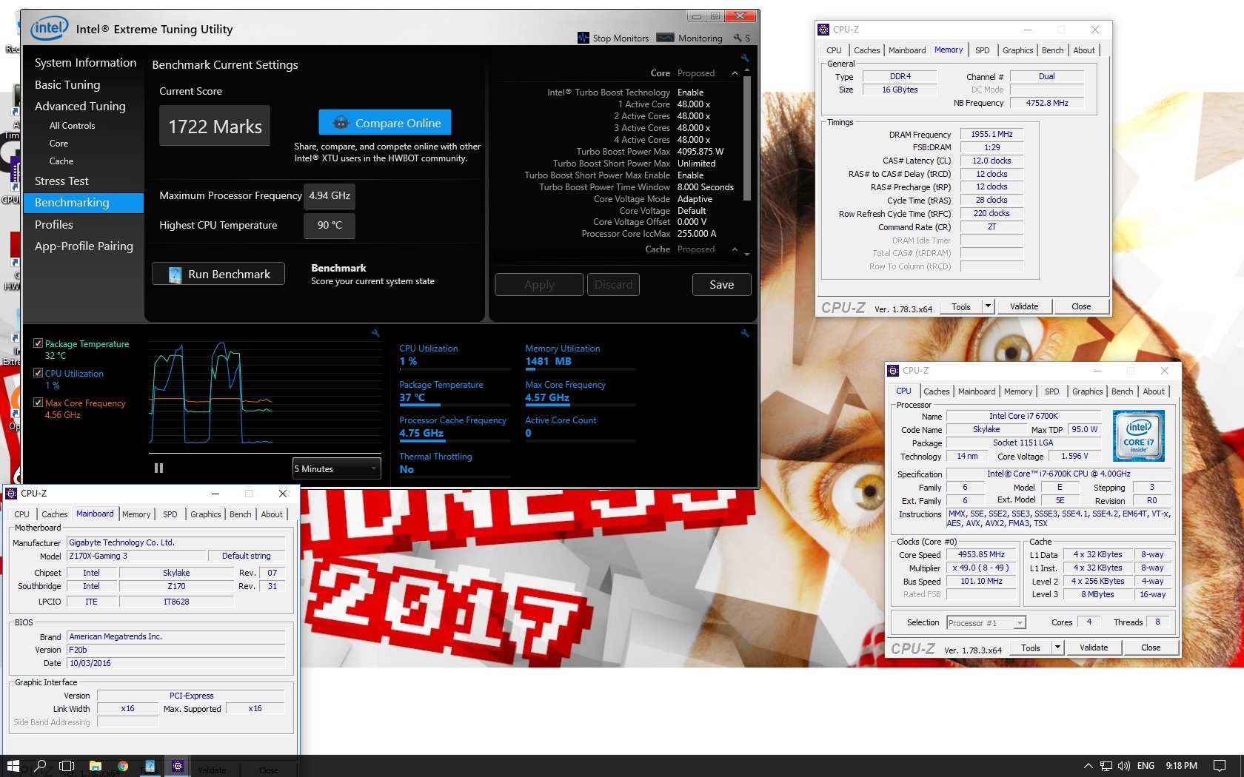Viewport: 1244px width, 777px height.
Task: Open Memory tab in CPU-Z CPU window
Action: point(1018,391)
